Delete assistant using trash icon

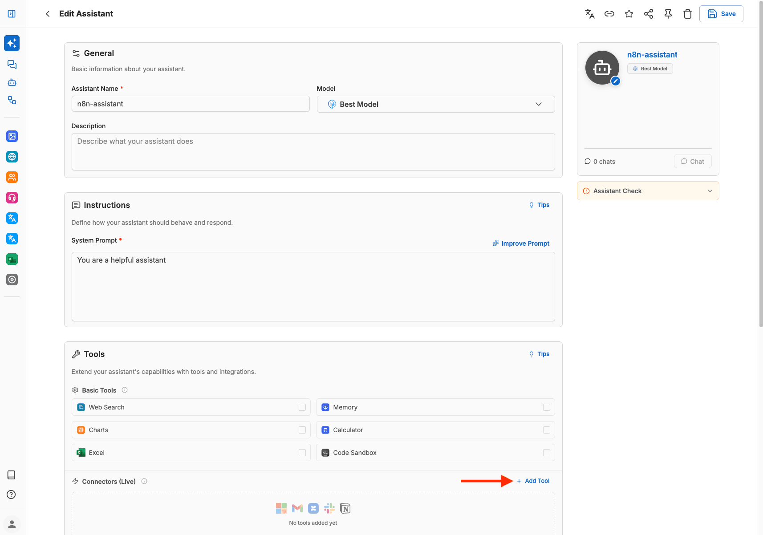coord(687,14)
